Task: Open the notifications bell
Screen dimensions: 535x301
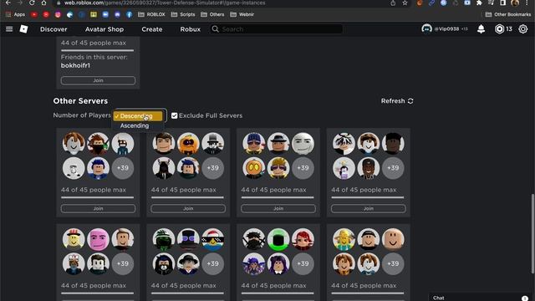Action: 481,29
